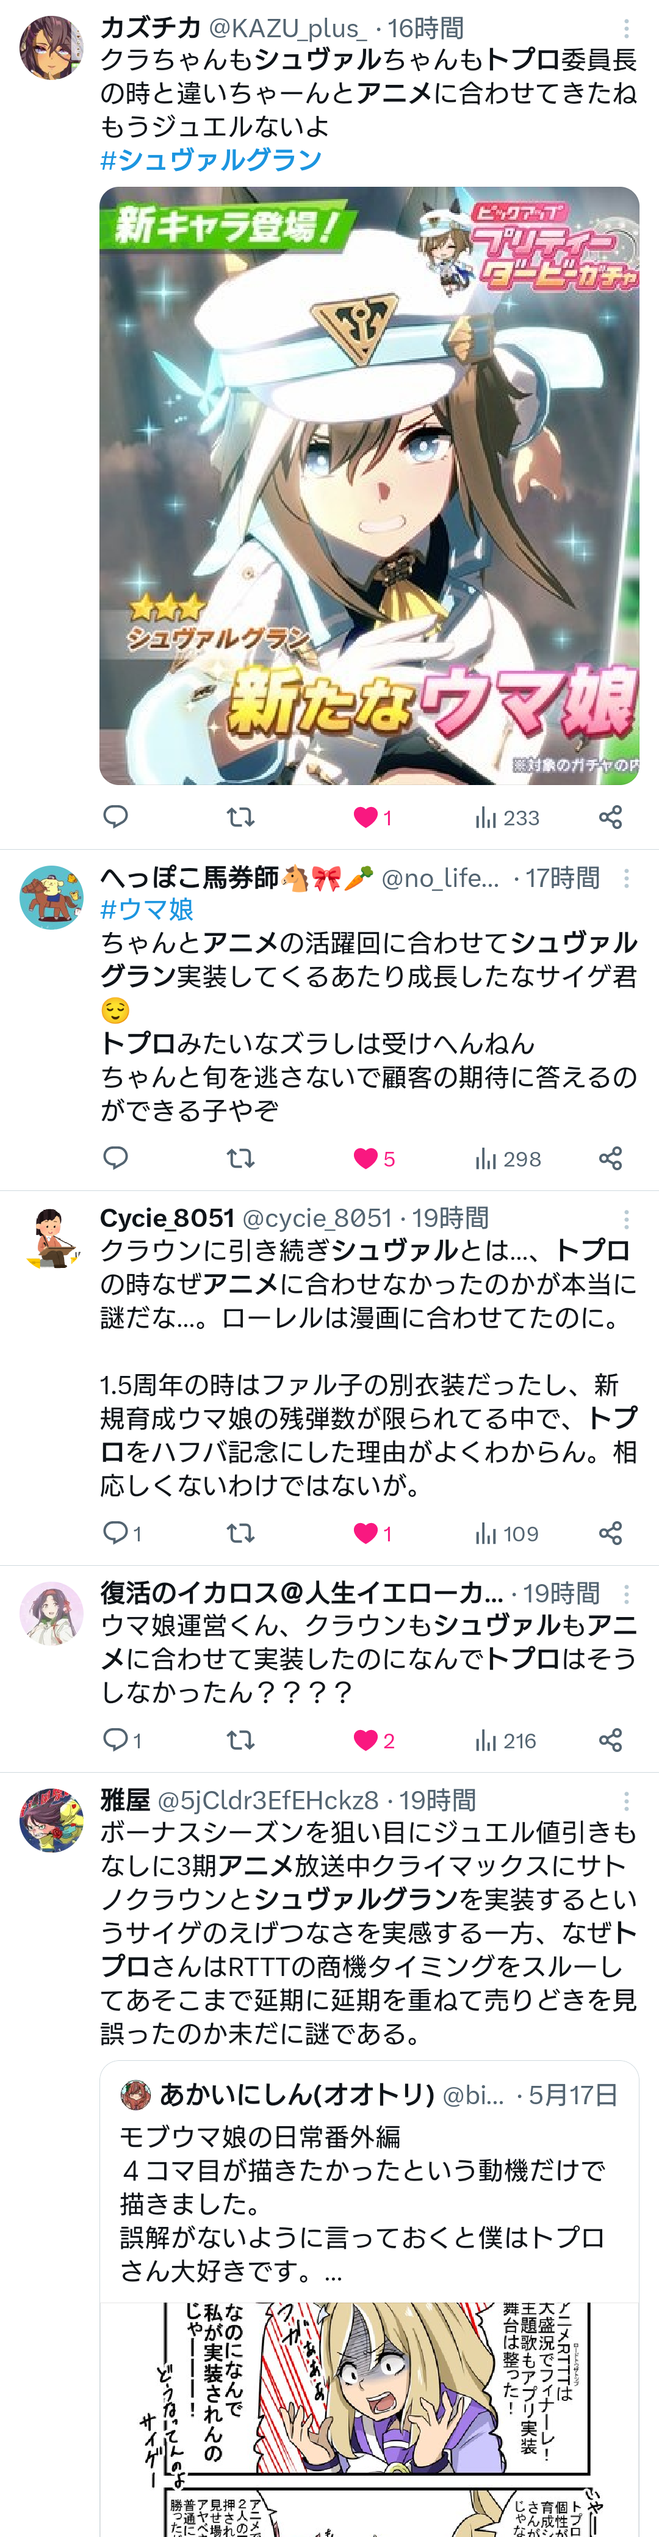The height and width of the screenshot is (2537, 659).
Task: Open more options on 雅屋's tweet
Action: pyautogui.click(x=625, y=1800)
